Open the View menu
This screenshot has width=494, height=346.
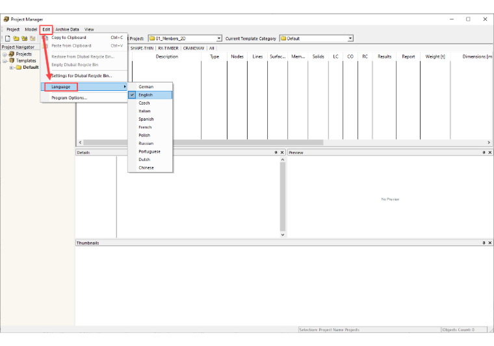(x=89, y=29)
